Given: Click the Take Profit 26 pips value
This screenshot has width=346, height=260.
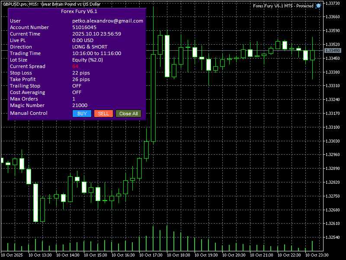Looking at the screenshot, I should 81,79.
